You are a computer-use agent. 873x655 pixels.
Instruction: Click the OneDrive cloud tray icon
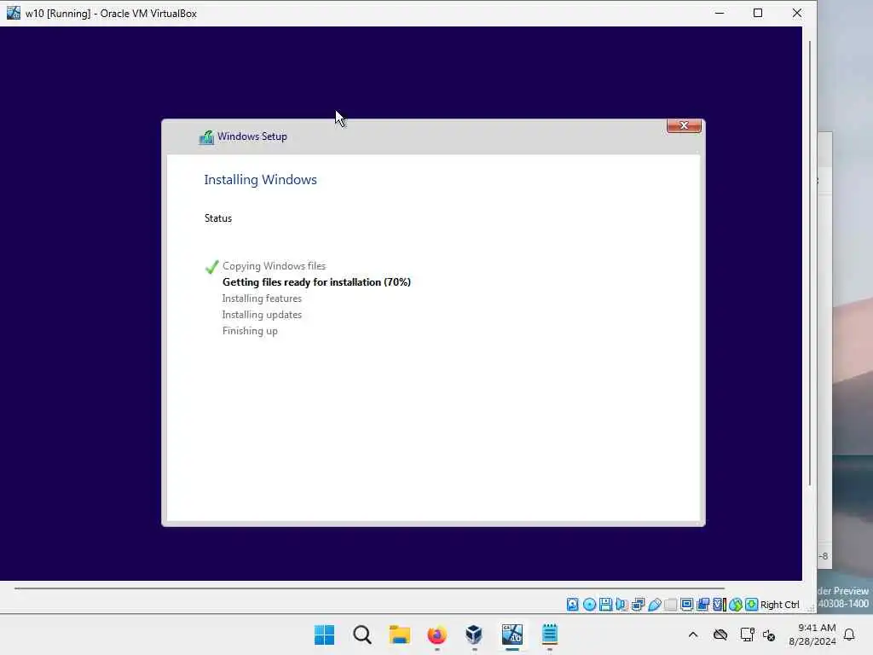tap(720, 635)
